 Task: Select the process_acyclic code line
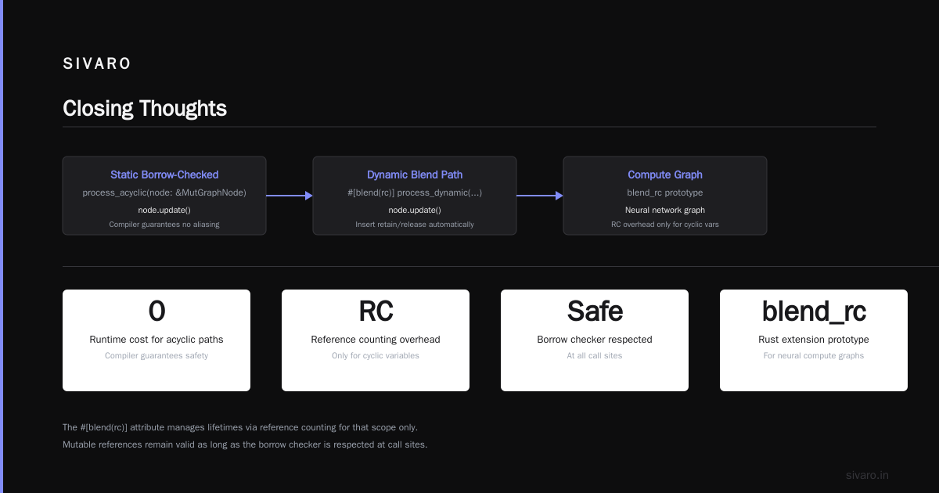pos(164,193)
